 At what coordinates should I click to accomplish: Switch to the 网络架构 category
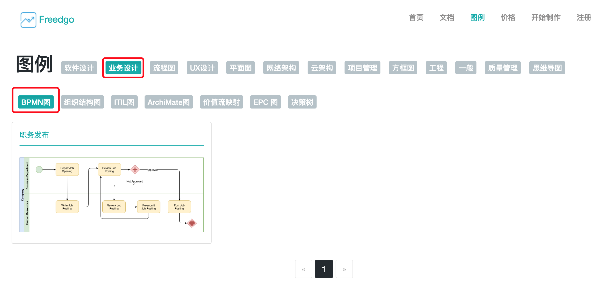pos(281,68)
